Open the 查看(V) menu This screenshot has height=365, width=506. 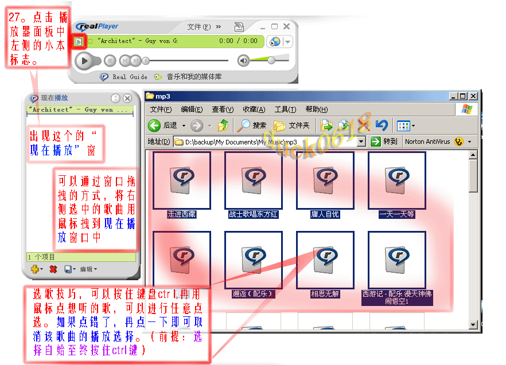click(223, 109)
